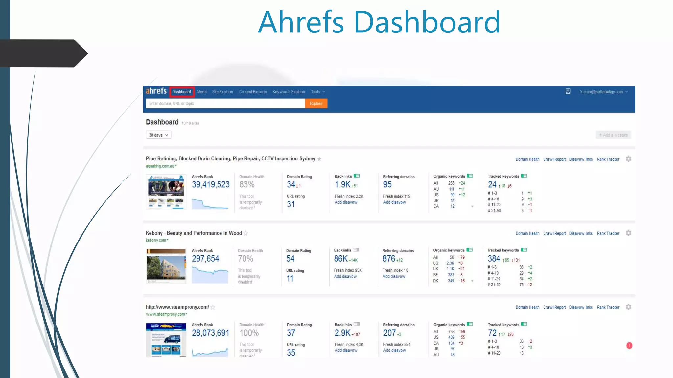Select the Dashboard tab
The image size is (673, 378).
(181, 92)
